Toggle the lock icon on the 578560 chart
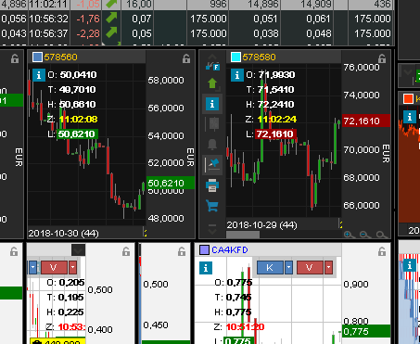The width and height of the screenshot is (420, 344). 186,58
